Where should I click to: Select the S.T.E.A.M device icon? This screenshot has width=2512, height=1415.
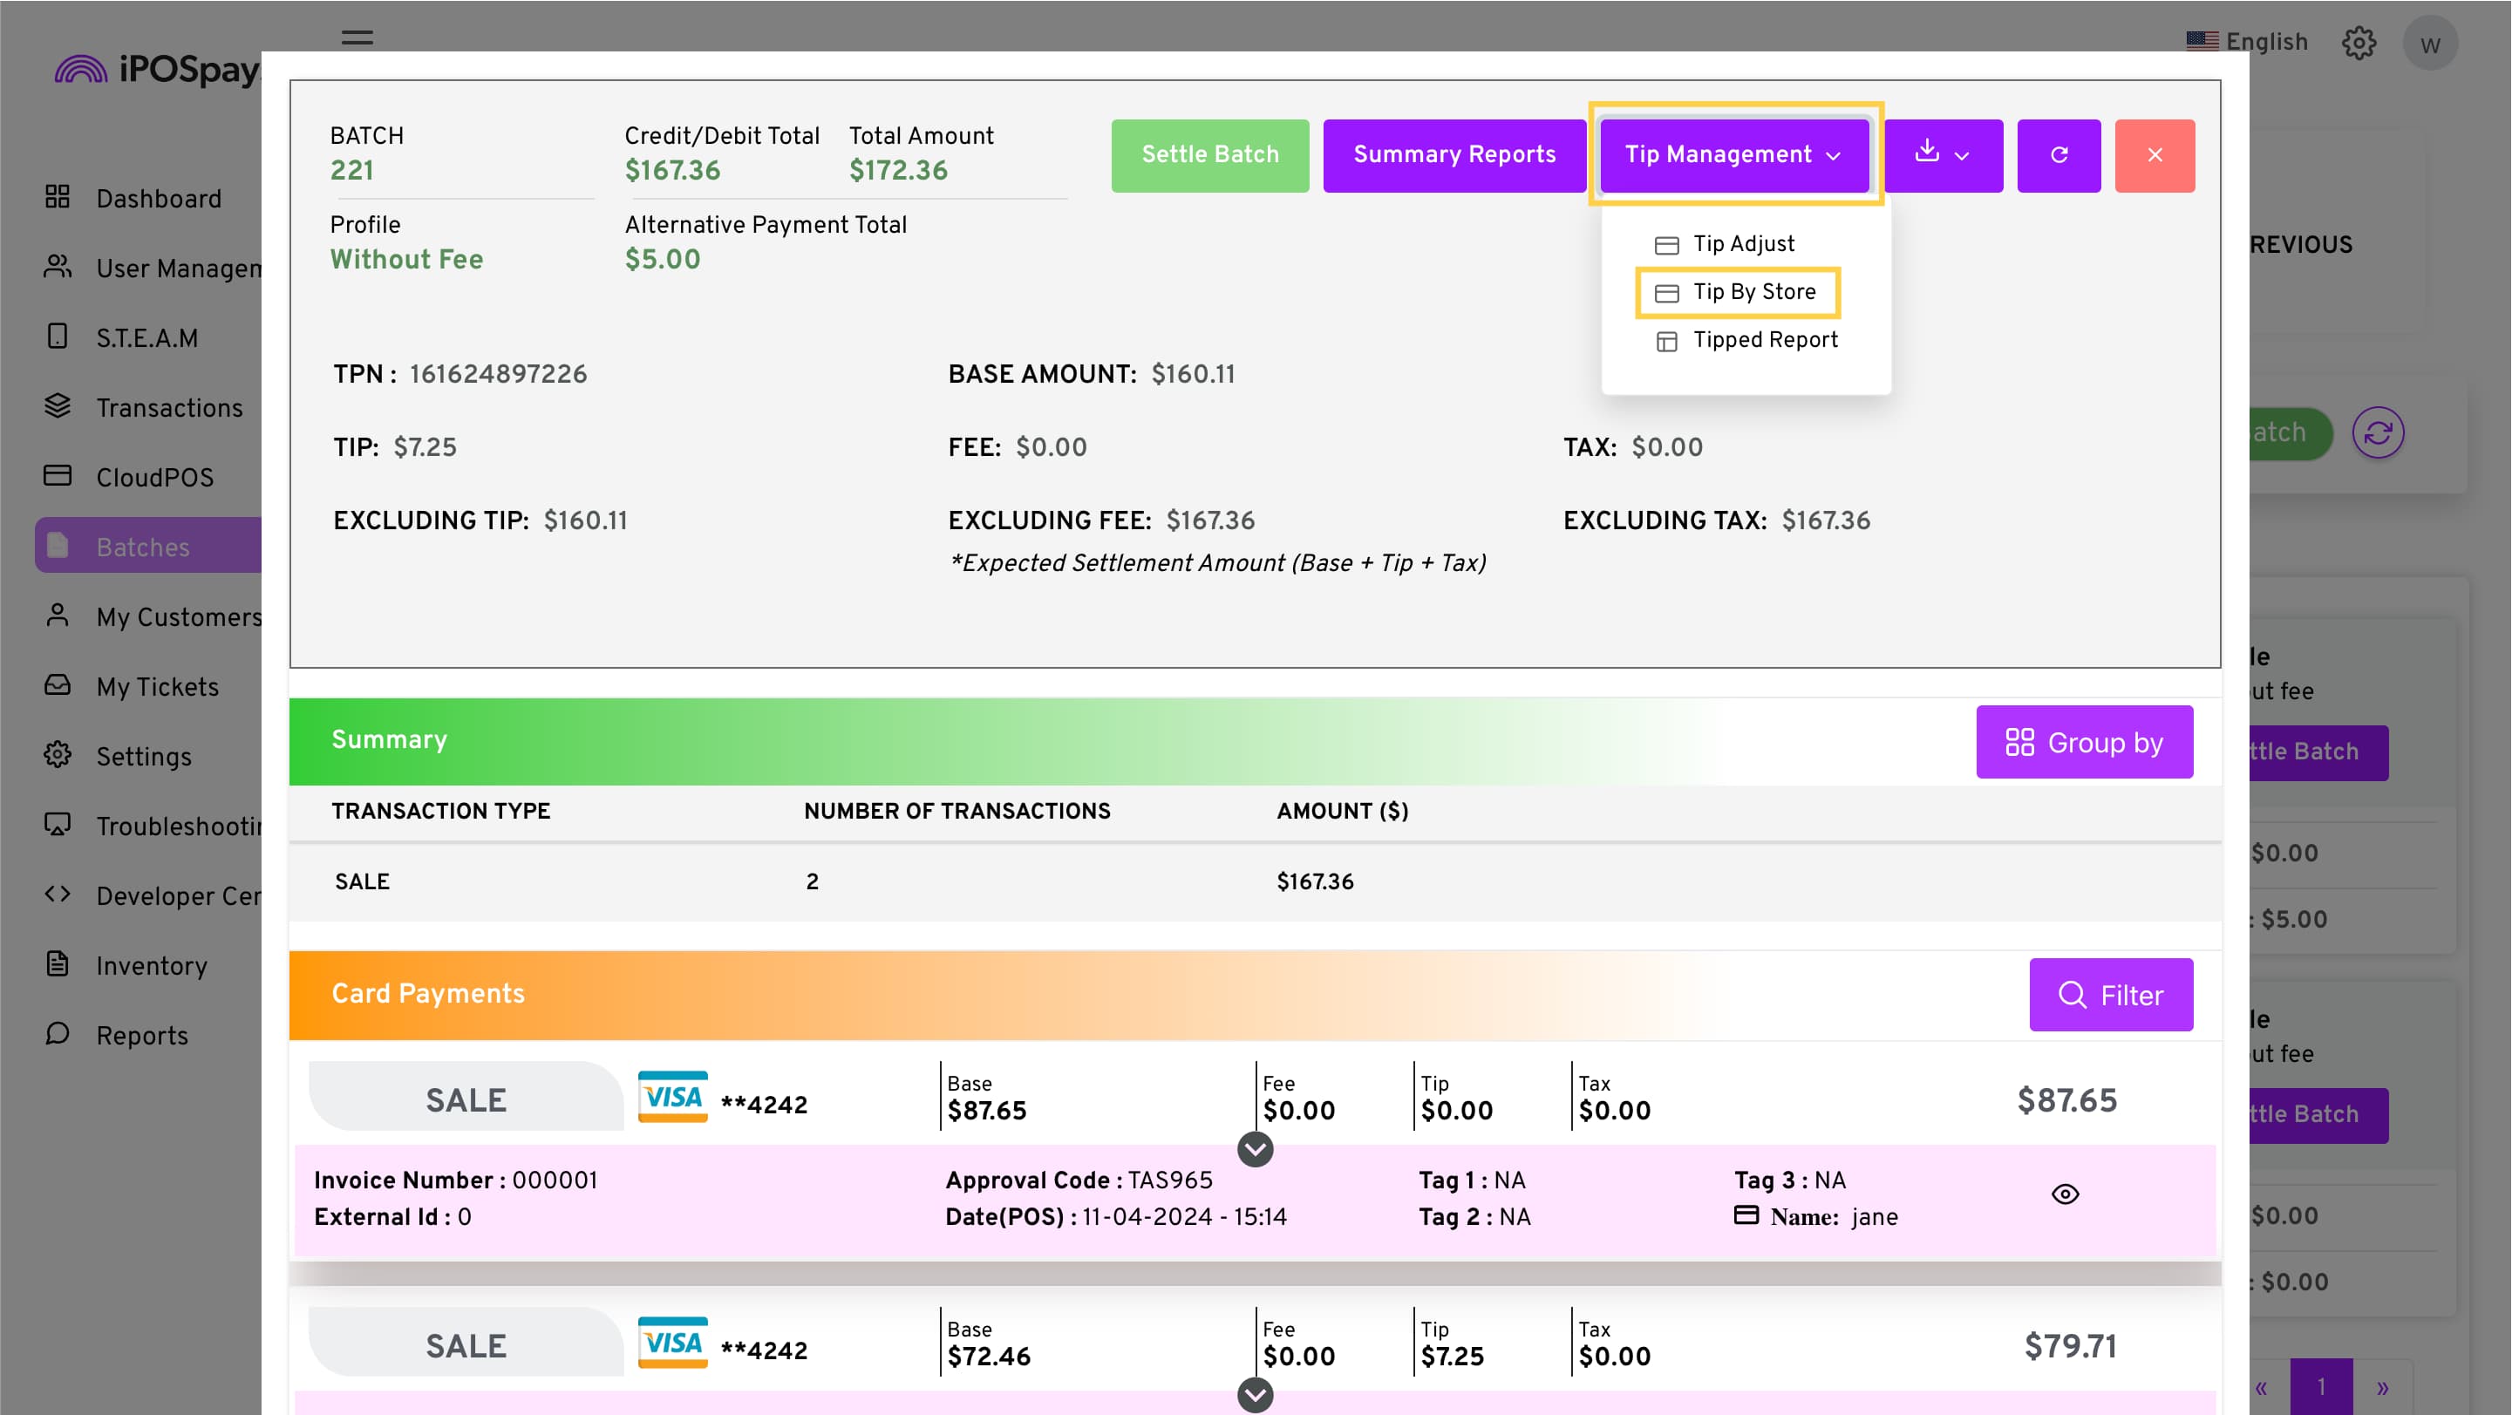58,337
